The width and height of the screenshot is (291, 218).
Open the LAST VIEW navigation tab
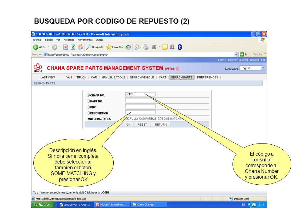click(48, 77)
